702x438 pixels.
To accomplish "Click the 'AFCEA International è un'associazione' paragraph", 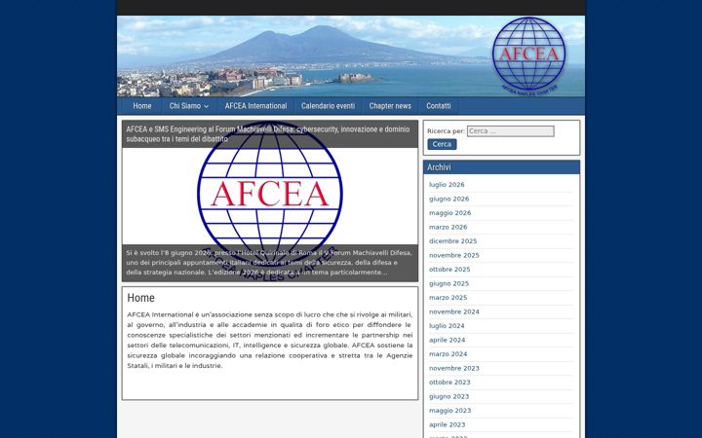I will 269,340.
